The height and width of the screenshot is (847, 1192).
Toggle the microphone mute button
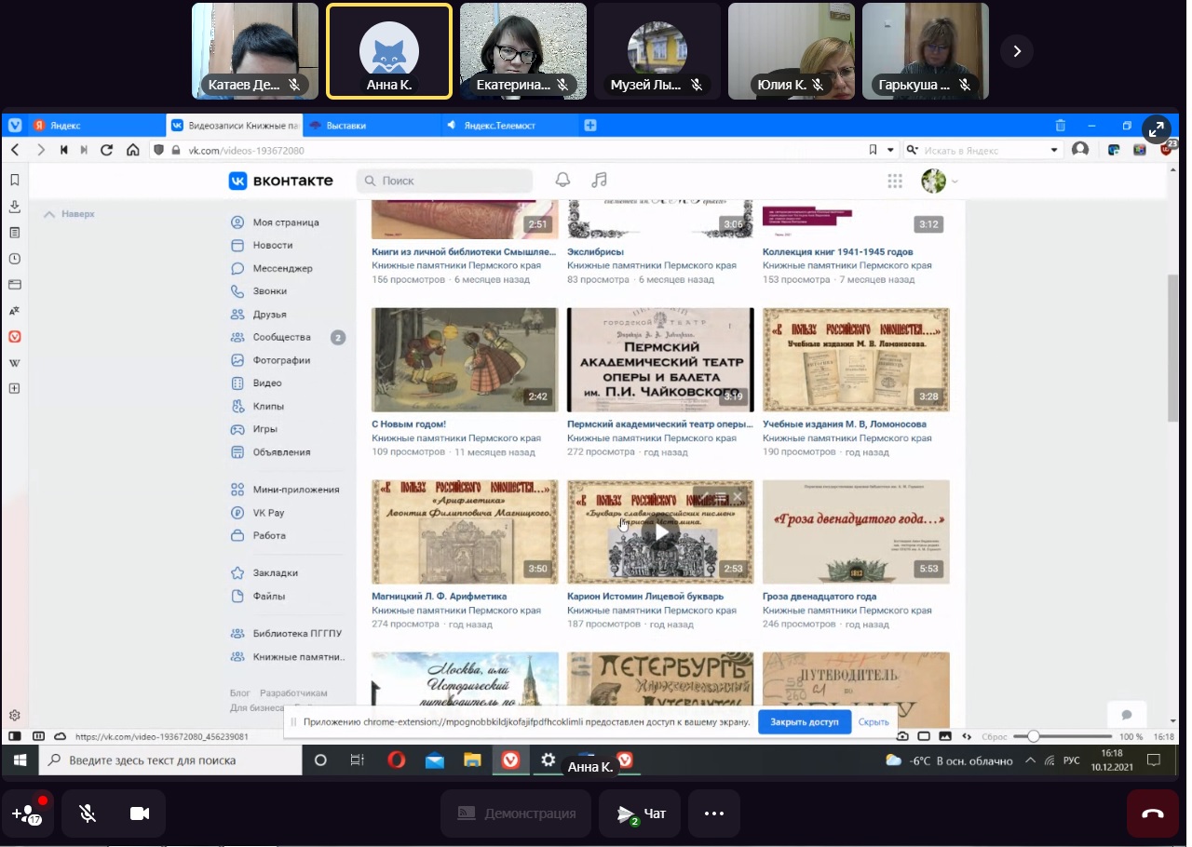pyautogui.click(x=88, y=813)
